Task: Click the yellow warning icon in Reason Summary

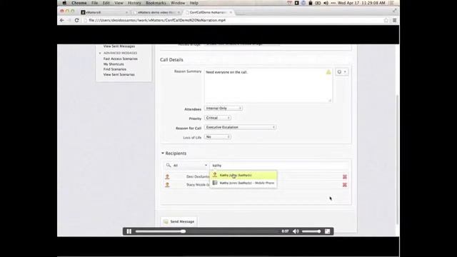Action: tap(328, 72)
